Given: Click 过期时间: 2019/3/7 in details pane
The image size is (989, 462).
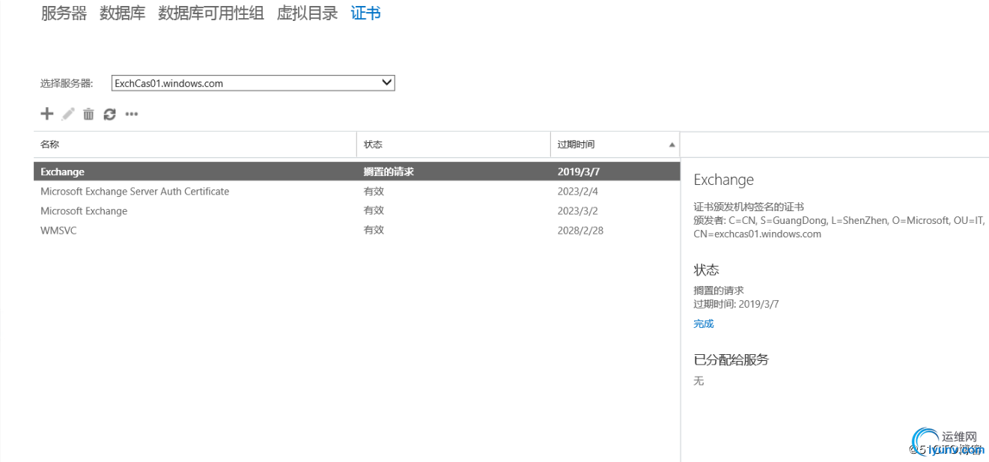Looking at the screenshot, I should coord(736,304).
